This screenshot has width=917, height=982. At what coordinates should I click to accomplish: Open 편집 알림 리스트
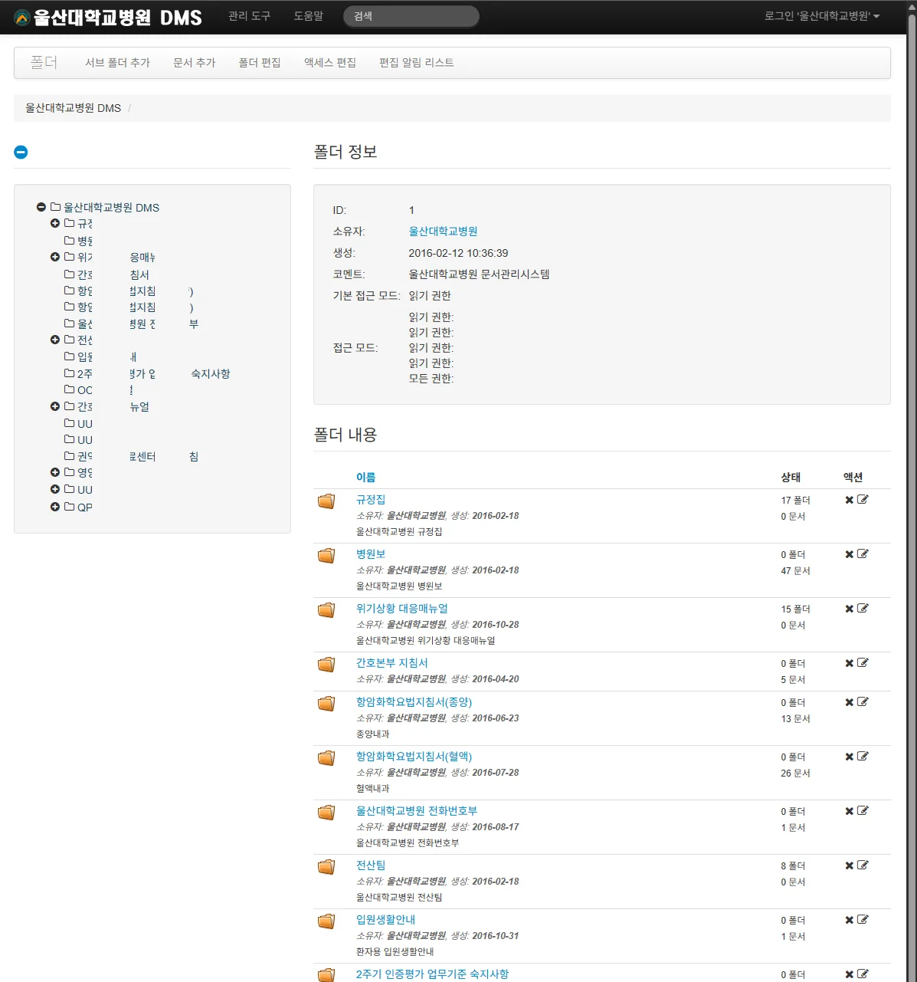tap(417, 63)
